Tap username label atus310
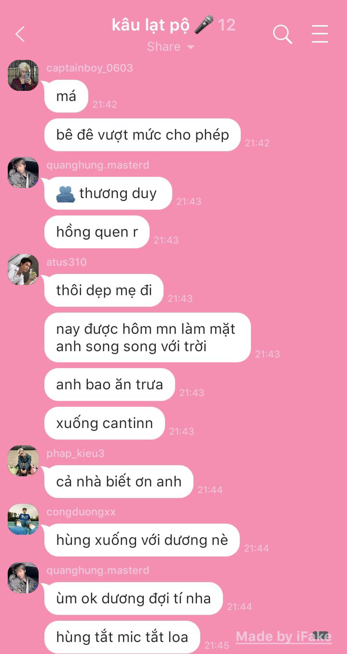The image size is (347, 654). pyautogui.click(x=67, y=262)
